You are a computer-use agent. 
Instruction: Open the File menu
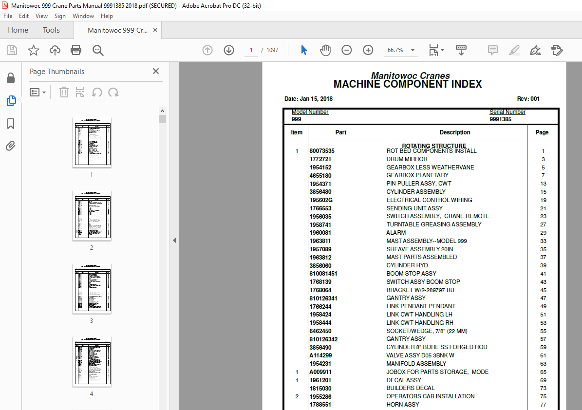pos(8,16)
